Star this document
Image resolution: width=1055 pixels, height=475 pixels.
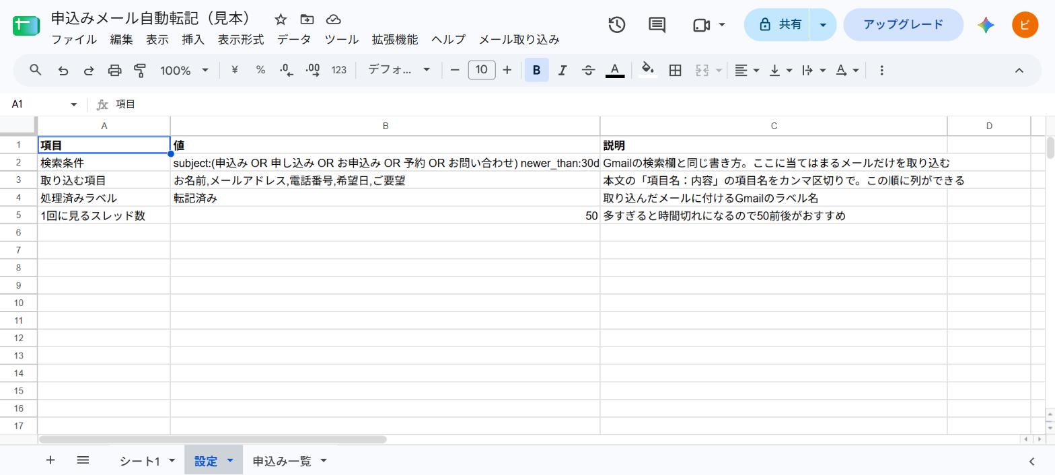coord(281,20)
